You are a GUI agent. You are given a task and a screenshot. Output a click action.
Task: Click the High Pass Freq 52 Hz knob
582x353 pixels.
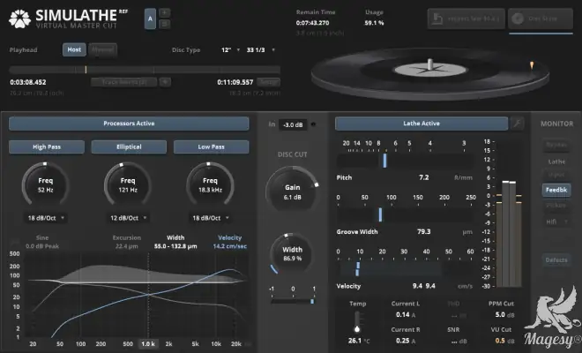(45, 184)
